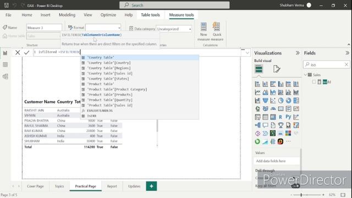
Task: Open more visuals via the ellipsis
Action: 288,141
